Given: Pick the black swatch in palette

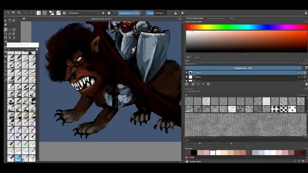Looking at the screenshot, I should [x=194, y=153].
